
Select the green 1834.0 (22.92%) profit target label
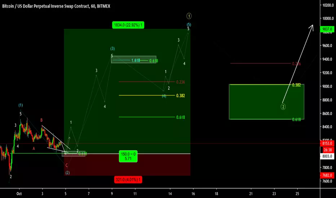pyautogui.click(x=128, y=25)
